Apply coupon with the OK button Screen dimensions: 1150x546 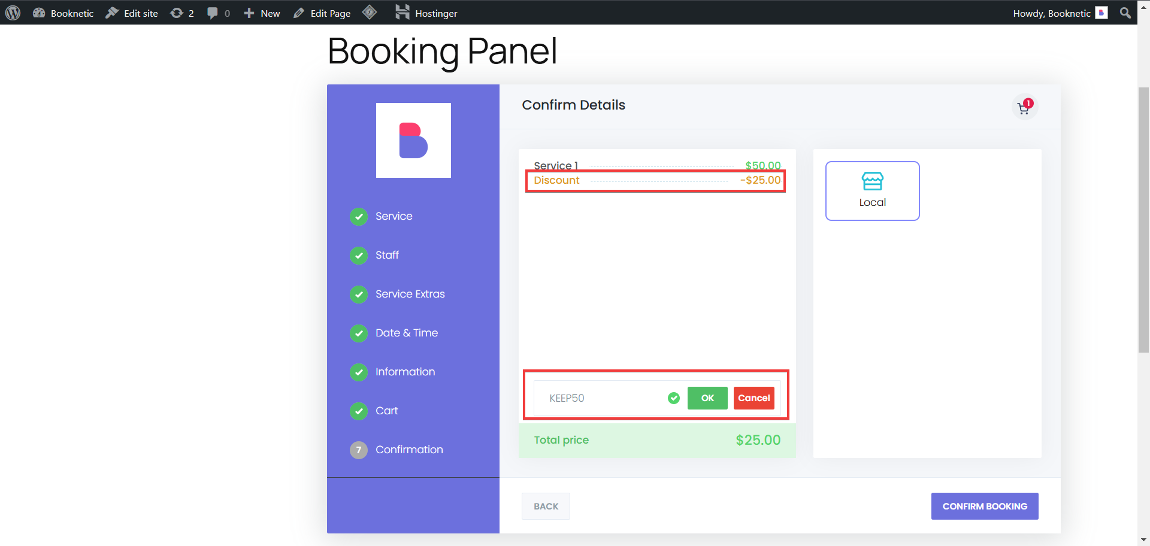pyautogui.click(x=707, y=398)
